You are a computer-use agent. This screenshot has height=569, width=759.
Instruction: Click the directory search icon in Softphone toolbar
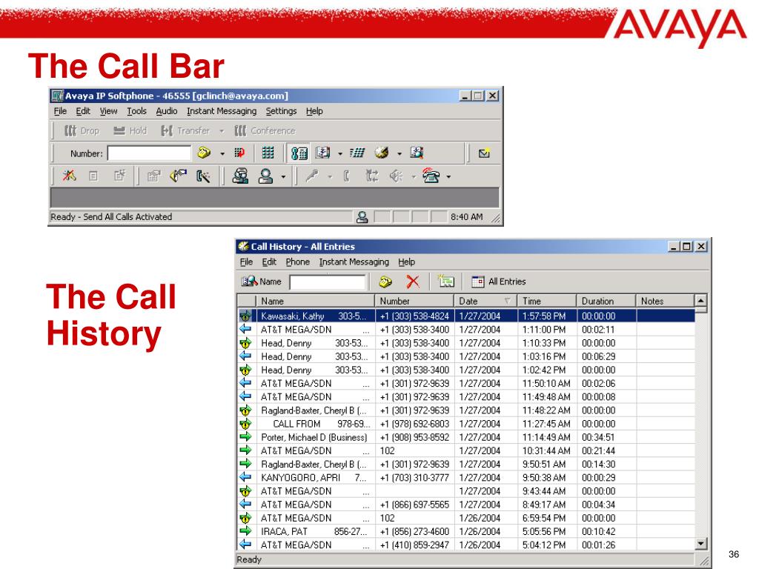click(x=417, y=153)
